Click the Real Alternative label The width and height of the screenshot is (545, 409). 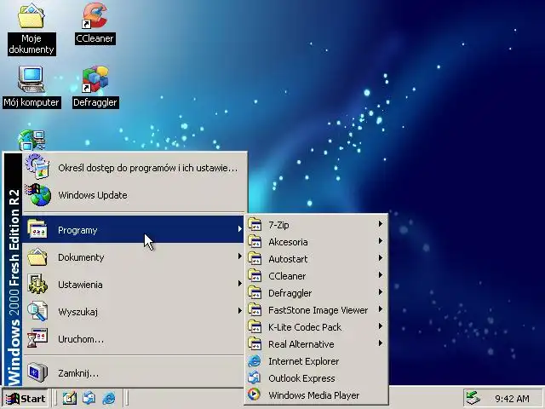pyautogui.click(x=301, y=344)
